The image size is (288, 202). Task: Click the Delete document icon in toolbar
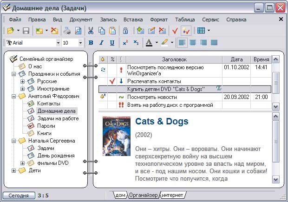click(54, 31)
